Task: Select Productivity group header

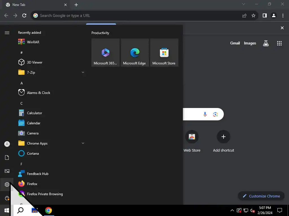Action: (100, 33)
